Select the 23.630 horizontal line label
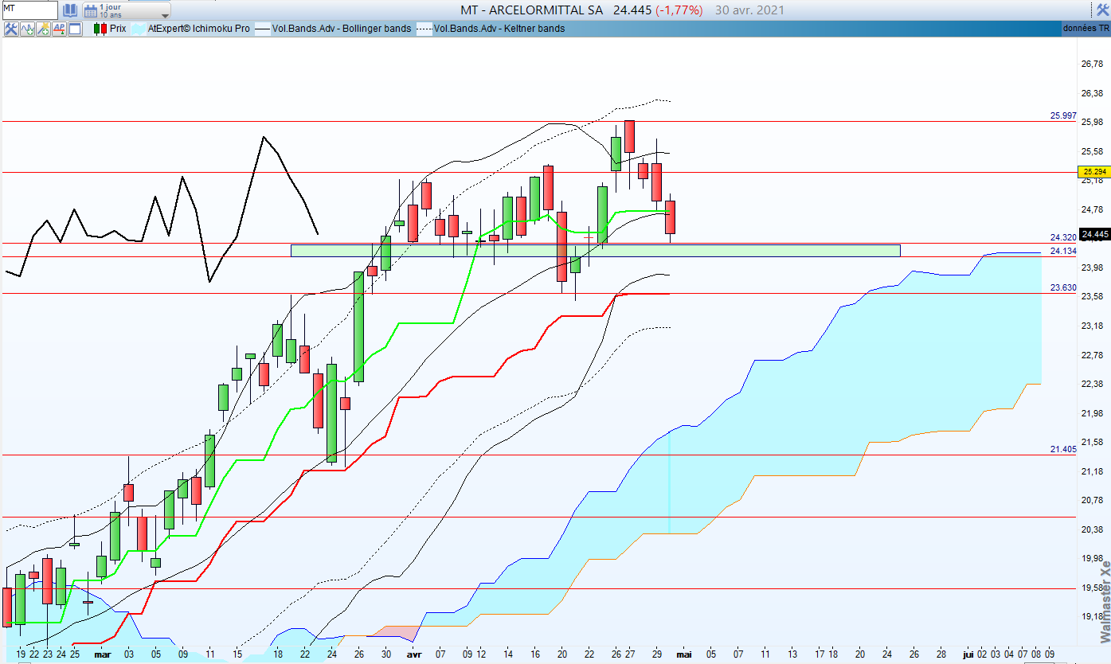The width and height of the screenshot is (1111, 664). point(1063,287)
